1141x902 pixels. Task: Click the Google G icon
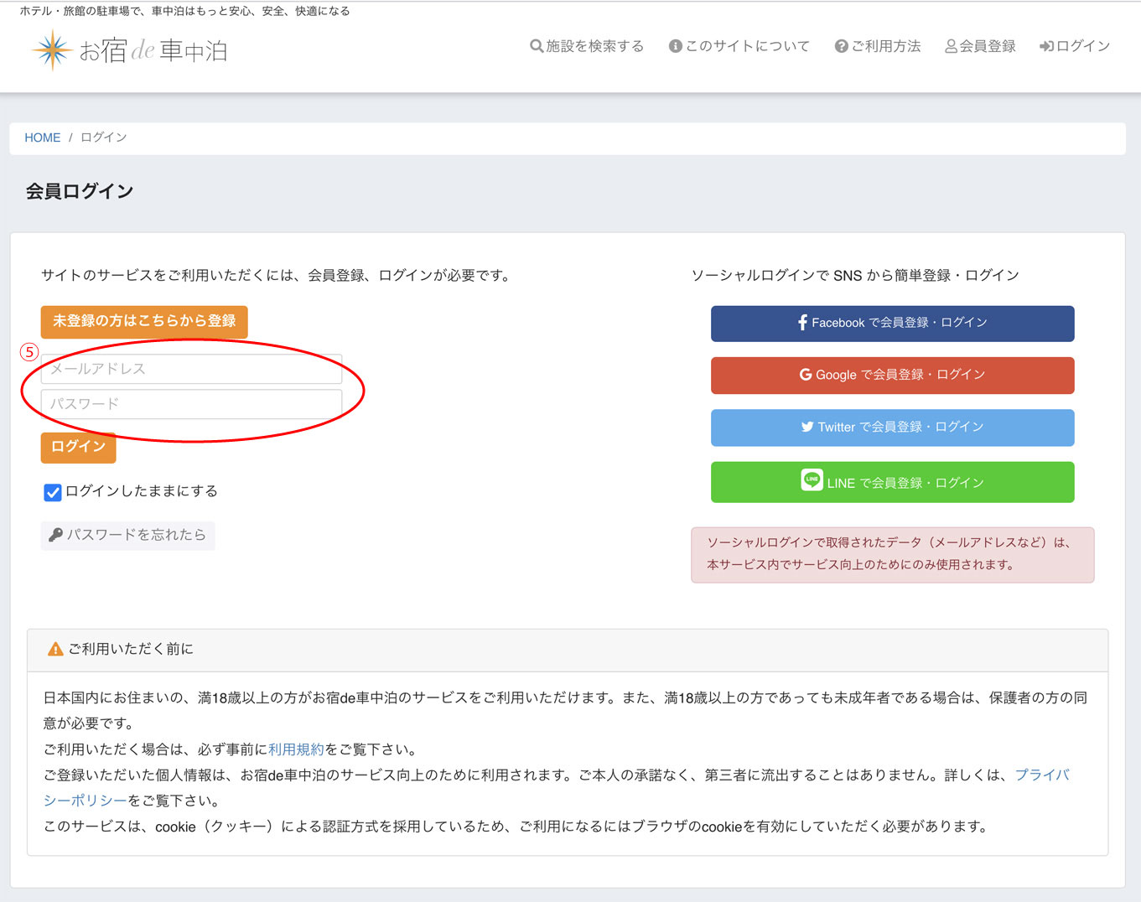click(x=806, y=375)
